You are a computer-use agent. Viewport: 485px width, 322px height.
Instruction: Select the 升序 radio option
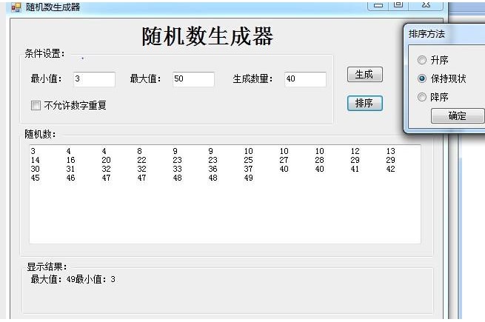[x=422, y=60]
